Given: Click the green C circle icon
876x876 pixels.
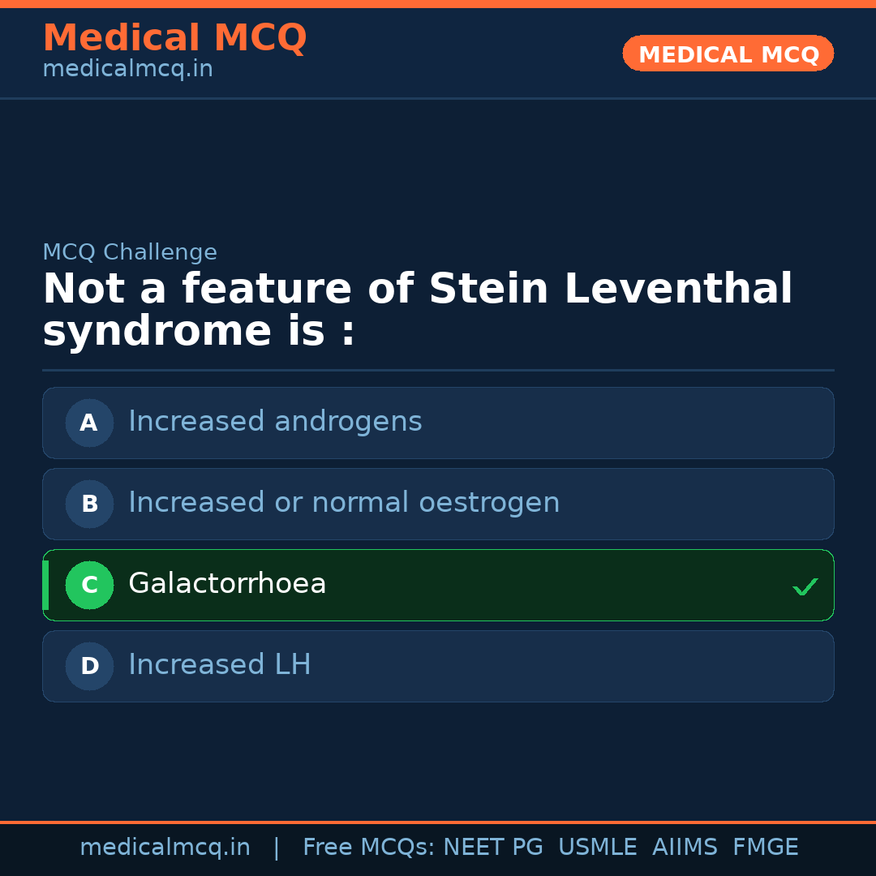Looking at the screenshot, I should [89, 585].
